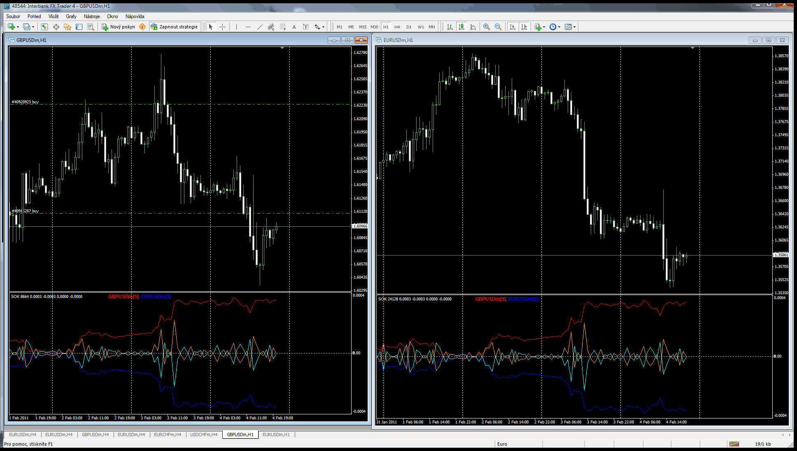
Task: Click the #40920923 buy order line label
Action: pyautogui.click(x=25, y=102)
